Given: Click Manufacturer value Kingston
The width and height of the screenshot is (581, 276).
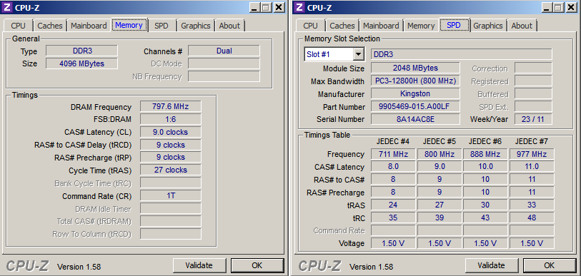Looking at the screenshot, I should click(x=415, y=93).
